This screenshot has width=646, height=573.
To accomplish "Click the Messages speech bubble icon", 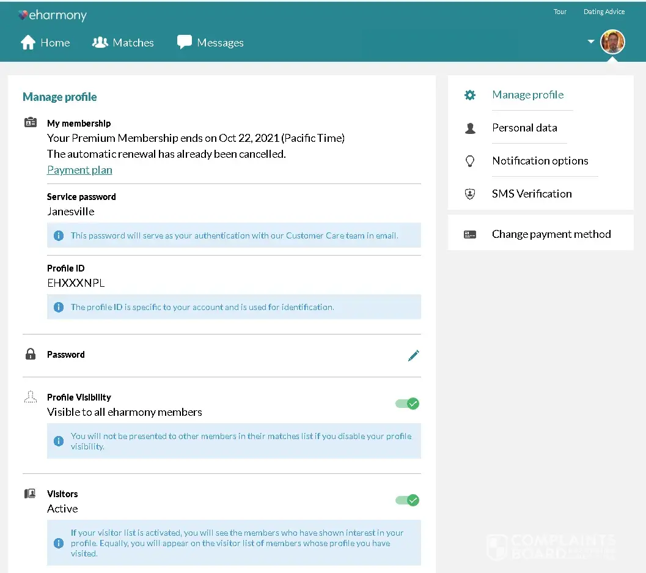I will pyautogui.click(x=184, y=42).
